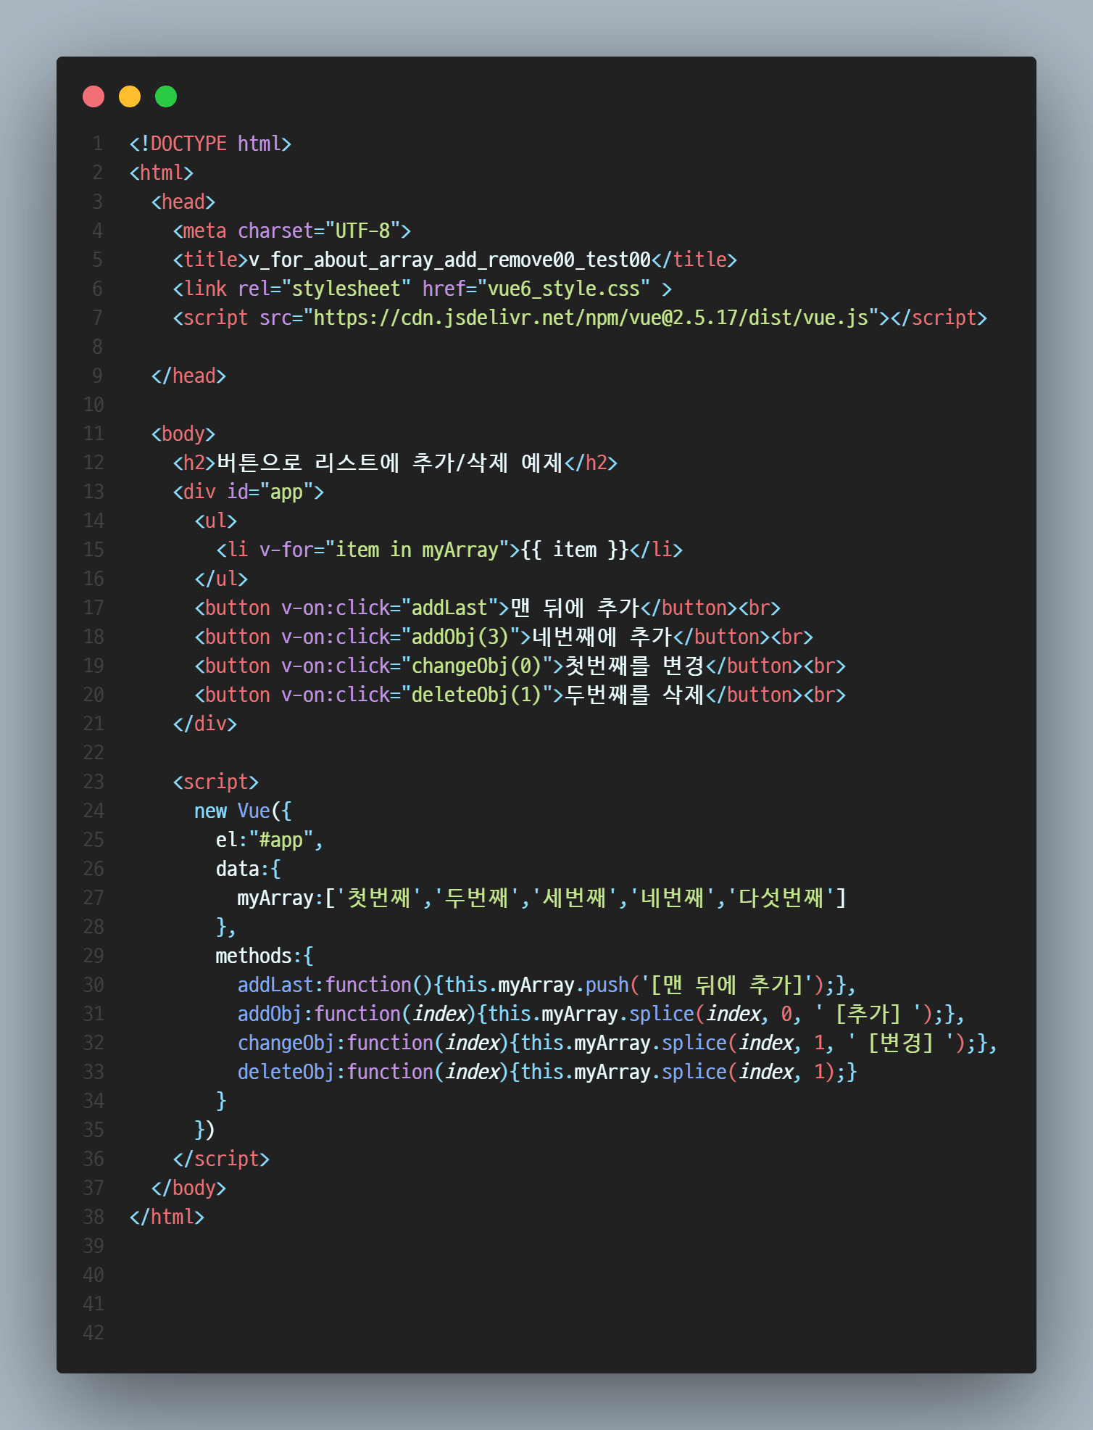Click the green maximize dot
The width and height of the screenshot is (1093, 1430).
pyautogui.click(x=166, y=96)
